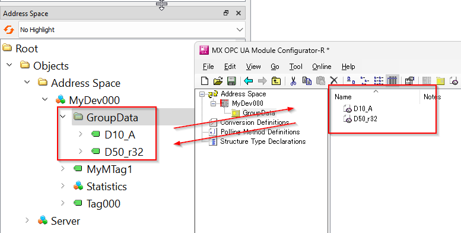Screen dimensions: 461x233
Task: Open the Tool menu
Action: pyautogui.click(x=295, y=67)
